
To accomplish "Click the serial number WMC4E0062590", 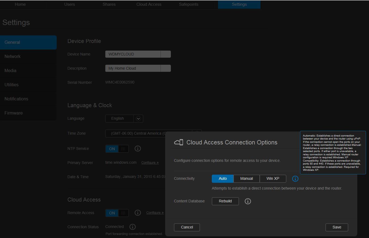I will pyautogui.click(x=120, y=82).
